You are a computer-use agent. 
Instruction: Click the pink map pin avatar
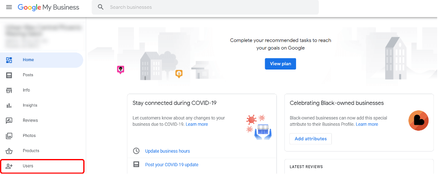coord(120,70)
